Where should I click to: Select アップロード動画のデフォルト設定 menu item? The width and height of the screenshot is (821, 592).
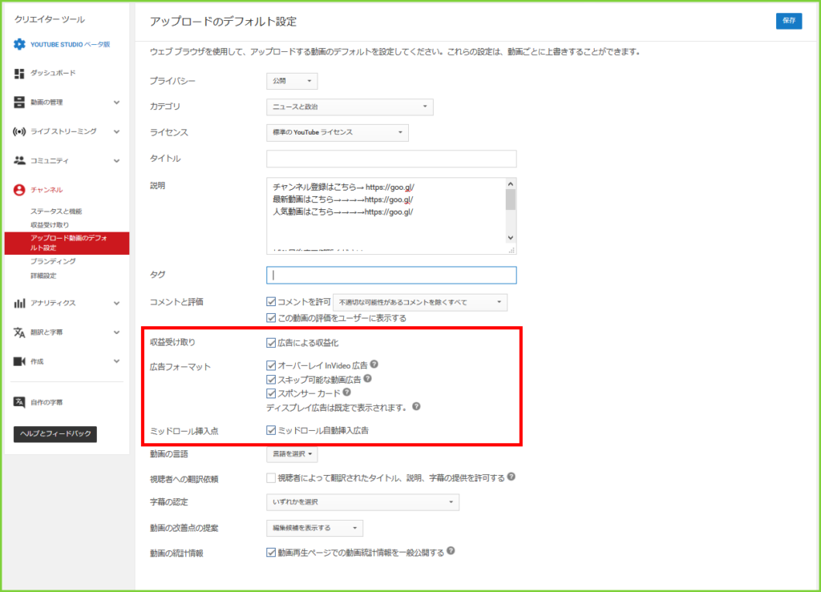(x=67, y=244)
